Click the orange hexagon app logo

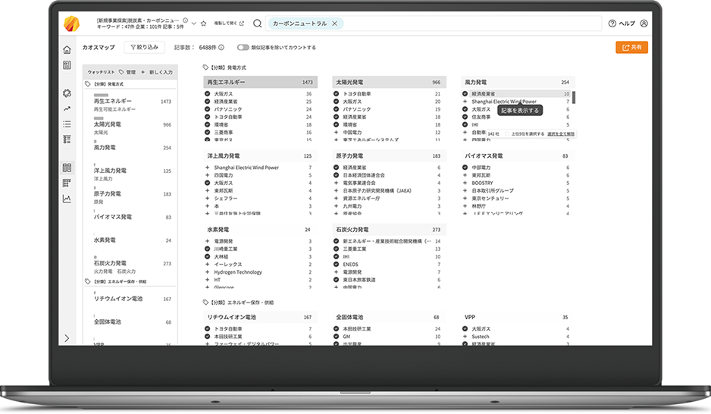point(71,24)
